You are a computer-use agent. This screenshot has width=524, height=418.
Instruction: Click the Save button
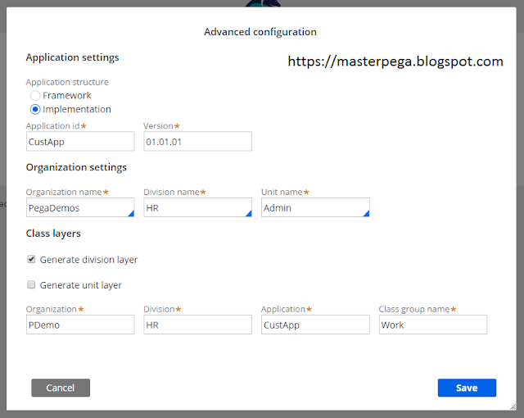467,388
